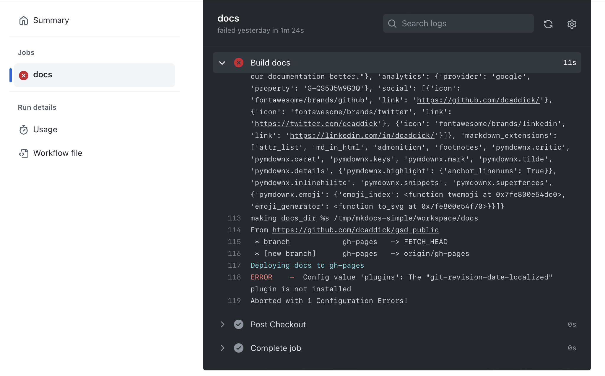Select log line number 114
605x376 pixels.
[234, 230]
